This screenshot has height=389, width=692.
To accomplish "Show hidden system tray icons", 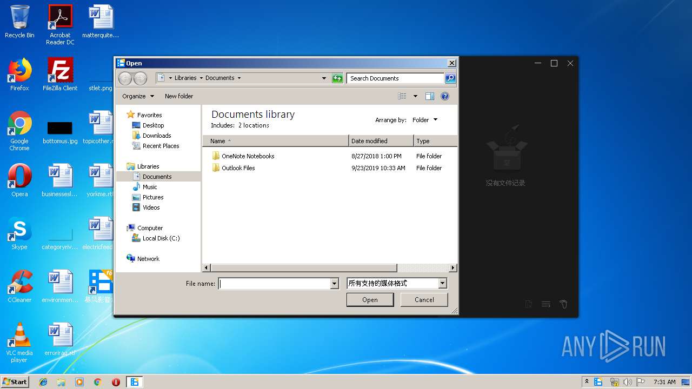I will pyautogui.click(x=587, y=382).
